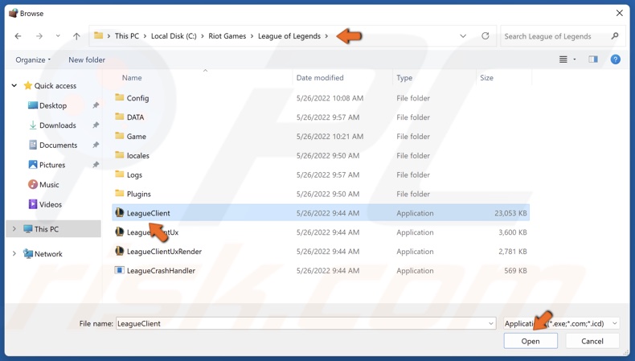Click the folder icon in address bar

pos(98,35)
